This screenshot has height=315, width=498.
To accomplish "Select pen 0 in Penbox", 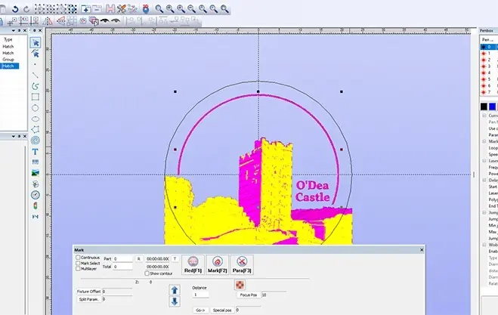I will [x=489, y=47].
